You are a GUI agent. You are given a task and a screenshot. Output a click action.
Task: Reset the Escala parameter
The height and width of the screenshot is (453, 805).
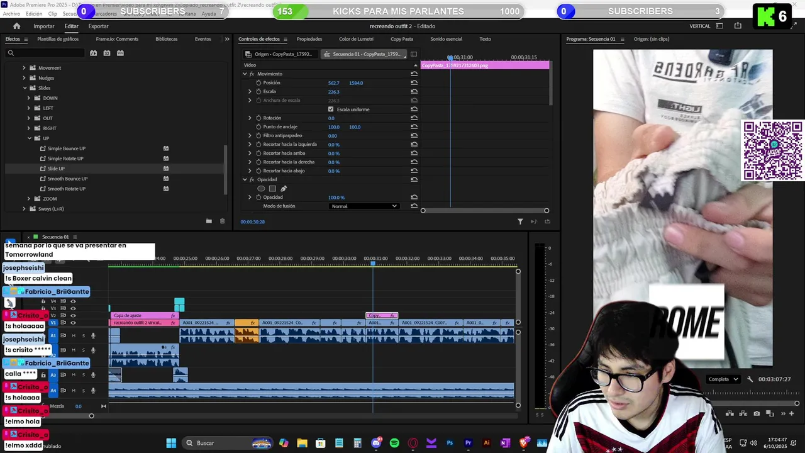pyautogui.click(x=414, y=92)
